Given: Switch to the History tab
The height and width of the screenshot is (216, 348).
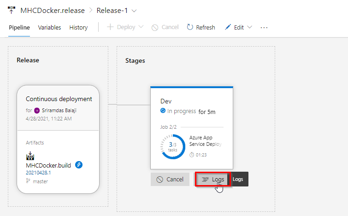Looking at the screenshot, I should pyautogui.click(x=78, y=27).
